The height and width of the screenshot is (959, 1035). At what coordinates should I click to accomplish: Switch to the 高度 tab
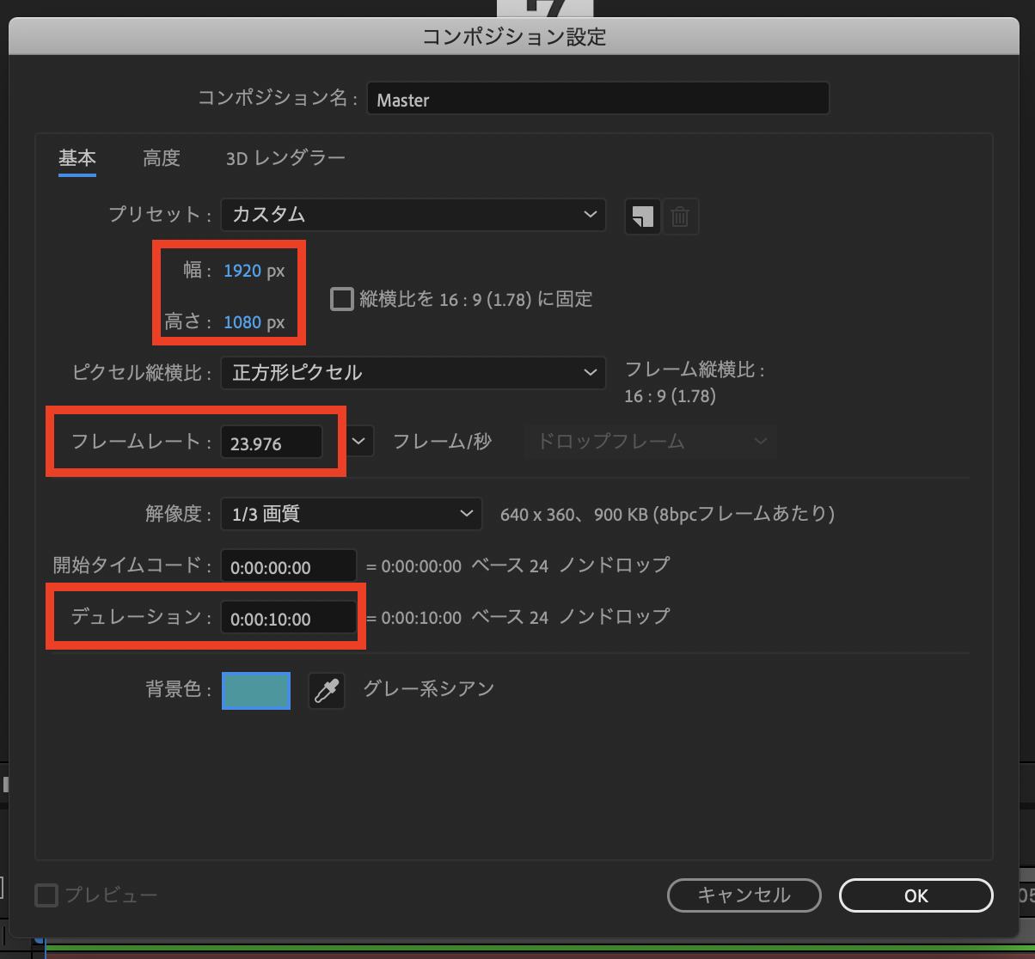click(x=162, y=158)
